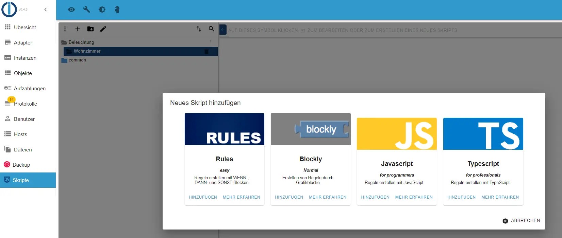Click the Backup red circle icon
This screenshot has height=238, width=562.
[7, 164]
